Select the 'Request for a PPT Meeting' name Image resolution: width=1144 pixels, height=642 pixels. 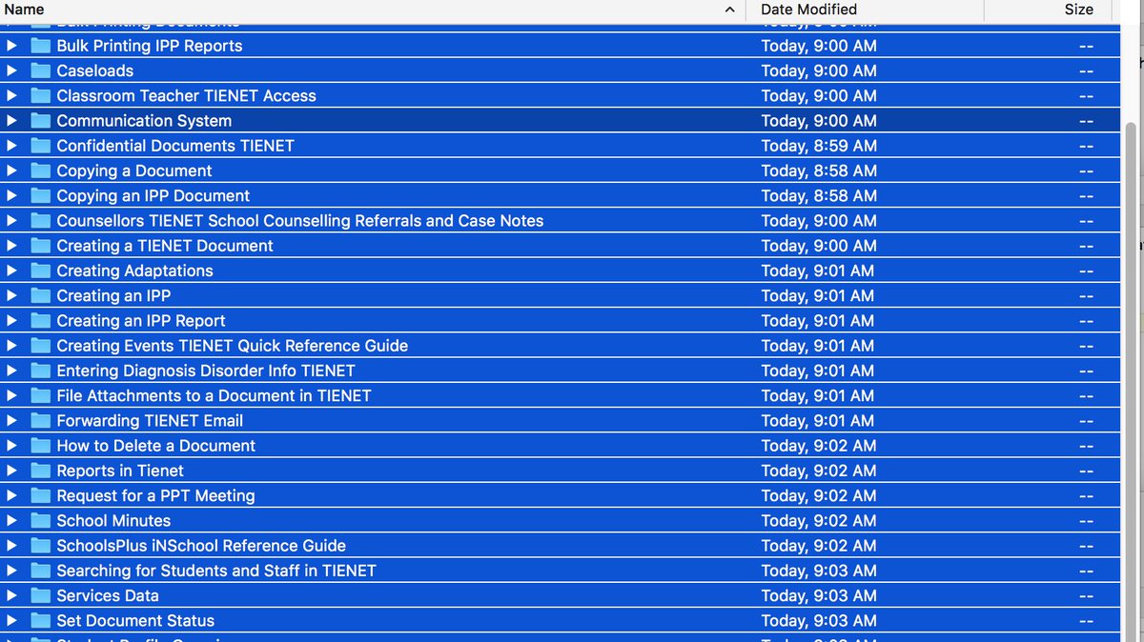point(155,495)
